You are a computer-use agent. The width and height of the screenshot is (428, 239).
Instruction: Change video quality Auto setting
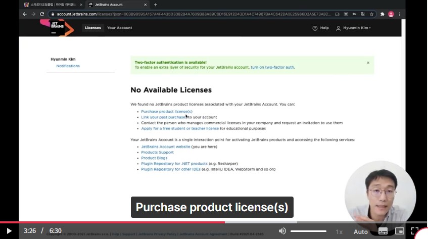click(x=361, y=231)
